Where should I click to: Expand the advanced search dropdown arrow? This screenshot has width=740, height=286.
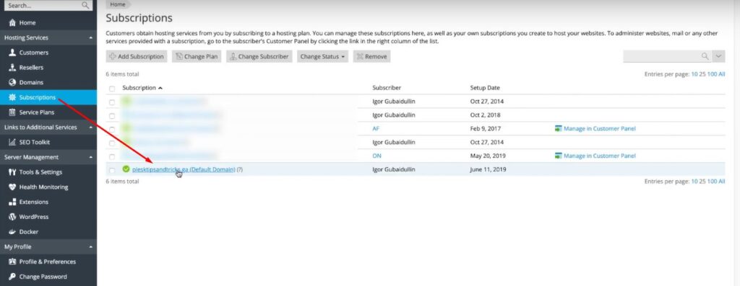pyautogui.click(x=718, y=56)
